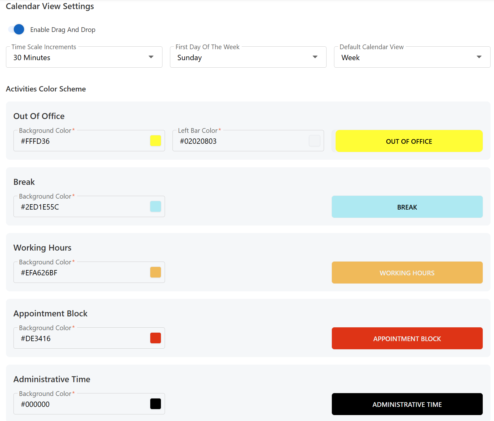Click the red APPOINTMENT BLOCK preview
This screenshot has width=494, height=421.
tap(407, 339)
